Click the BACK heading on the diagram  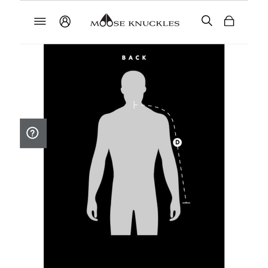point(134,58)
